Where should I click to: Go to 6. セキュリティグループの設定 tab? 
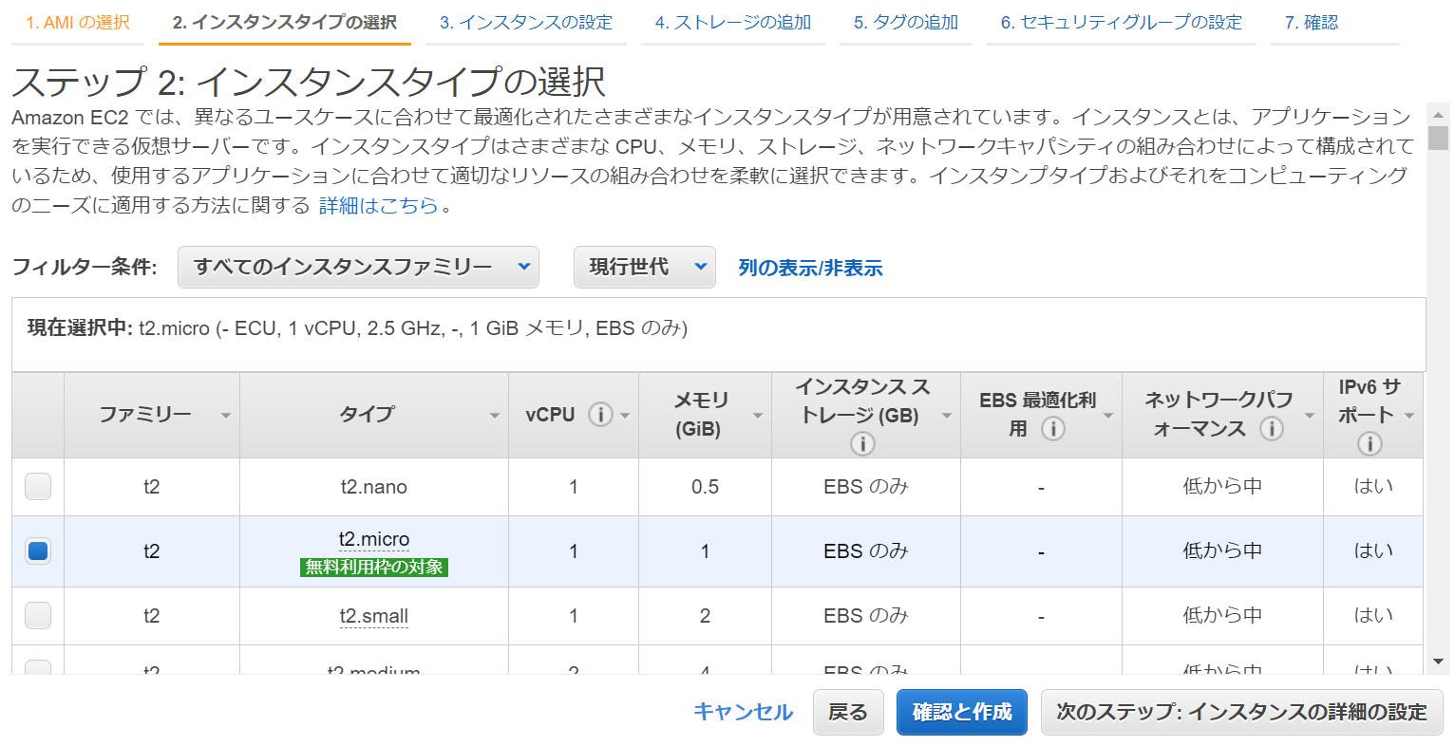click(x=1122, y=22)
